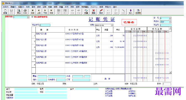Go to next voucher with 下张
186x100 pixels.
45,12
